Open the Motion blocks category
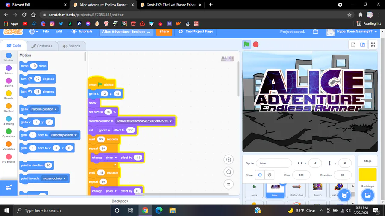 pyautogui.click(x=9, y=57)
